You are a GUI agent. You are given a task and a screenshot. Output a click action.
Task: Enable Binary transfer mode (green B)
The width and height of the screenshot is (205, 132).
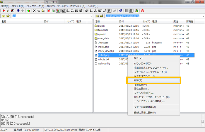53,11
